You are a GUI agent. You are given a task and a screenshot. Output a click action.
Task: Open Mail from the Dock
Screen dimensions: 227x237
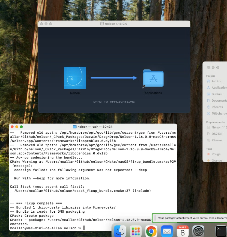click(167, 231)
